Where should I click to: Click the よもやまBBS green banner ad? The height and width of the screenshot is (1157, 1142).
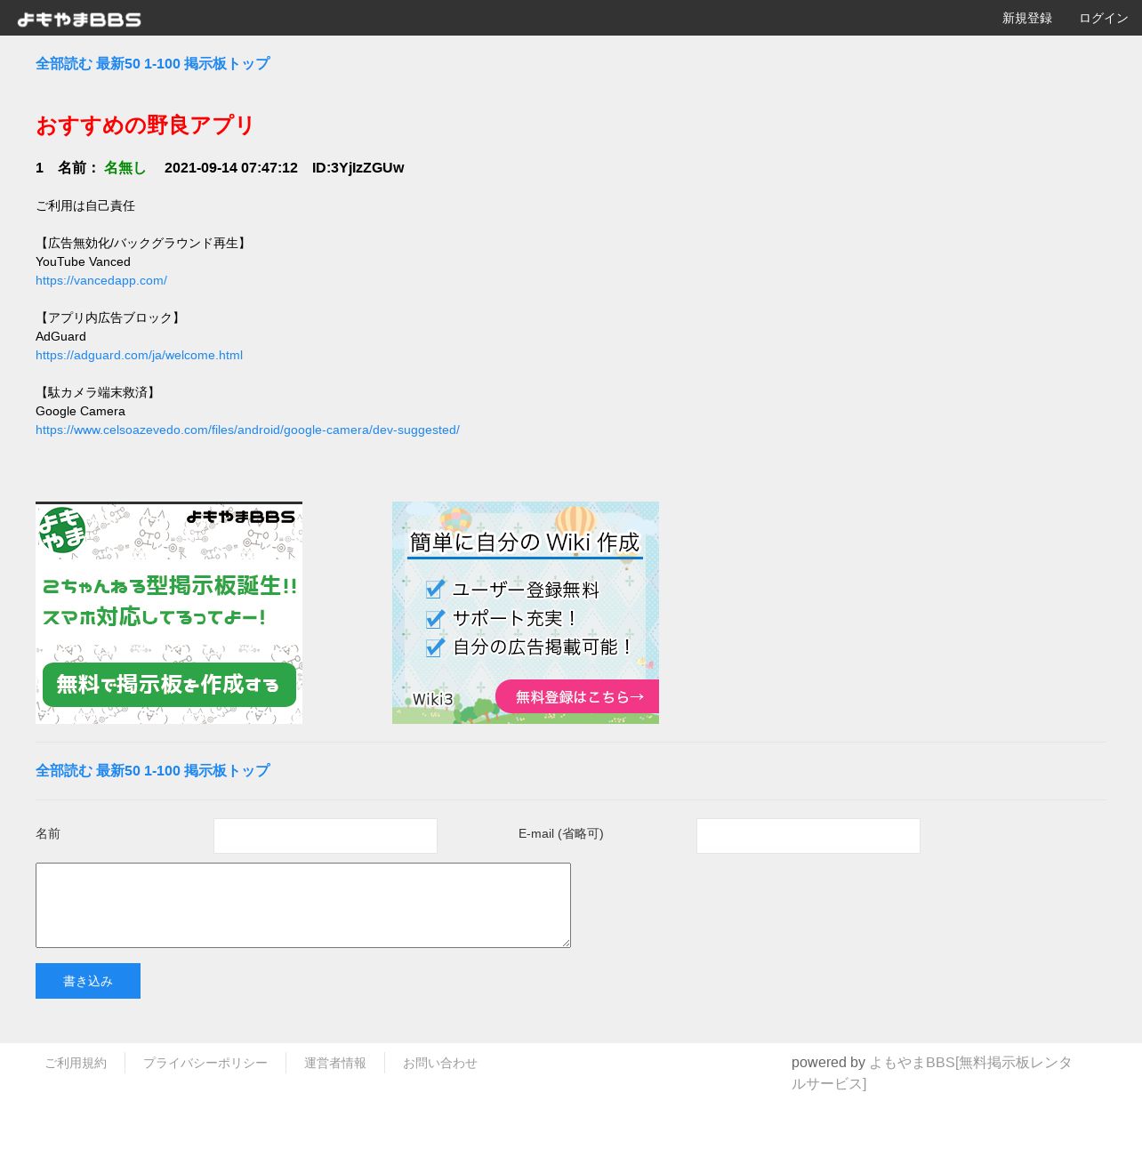[169, 613]
